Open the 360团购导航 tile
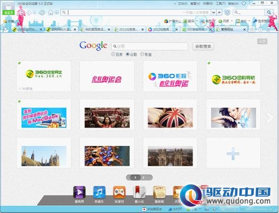 point(233,76)
